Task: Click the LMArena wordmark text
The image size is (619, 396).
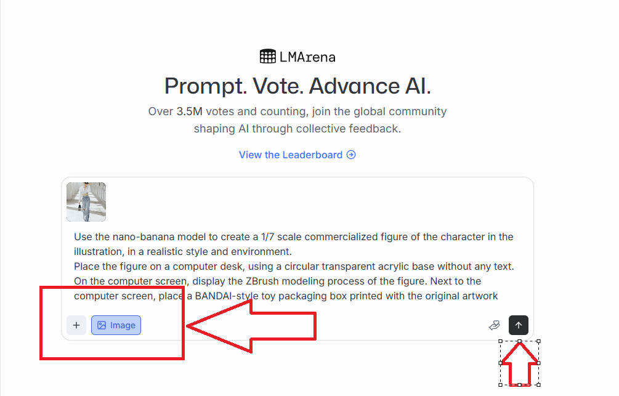Action: (307, 57)
